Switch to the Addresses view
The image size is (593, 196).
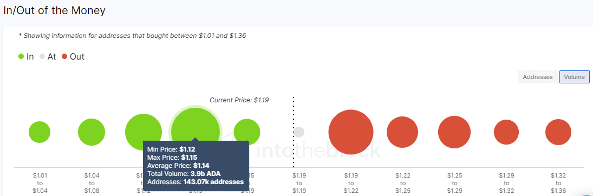tap(537, 77)
